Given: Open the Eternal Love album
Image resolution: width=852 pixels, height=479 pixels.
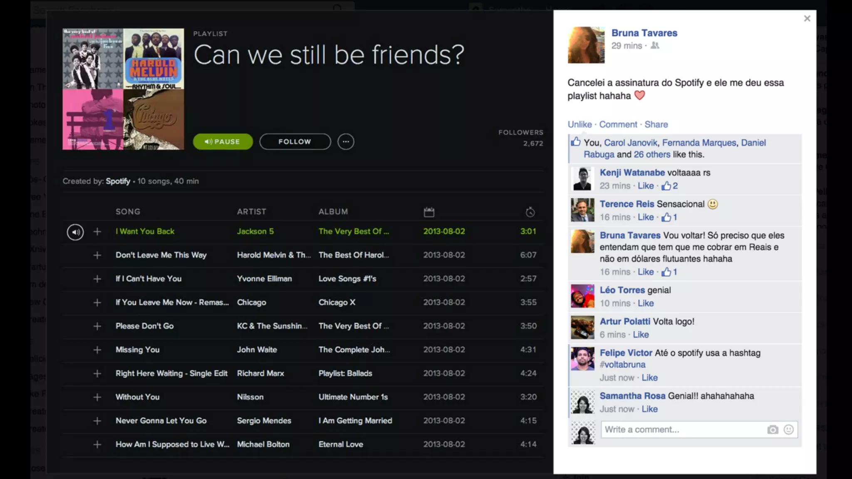Looking at the screenshot, I should point(341,444).
